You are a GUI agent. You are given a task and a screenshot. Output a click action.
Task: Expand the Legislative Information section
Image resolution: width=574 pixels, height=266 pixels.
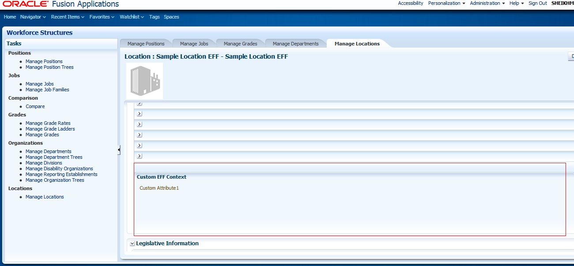[x=132, y=243]
